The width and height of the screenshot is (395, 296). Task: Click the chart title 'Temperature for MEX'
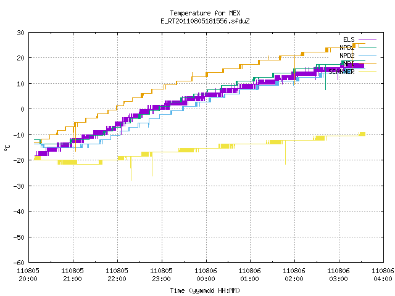coord(205,13)
